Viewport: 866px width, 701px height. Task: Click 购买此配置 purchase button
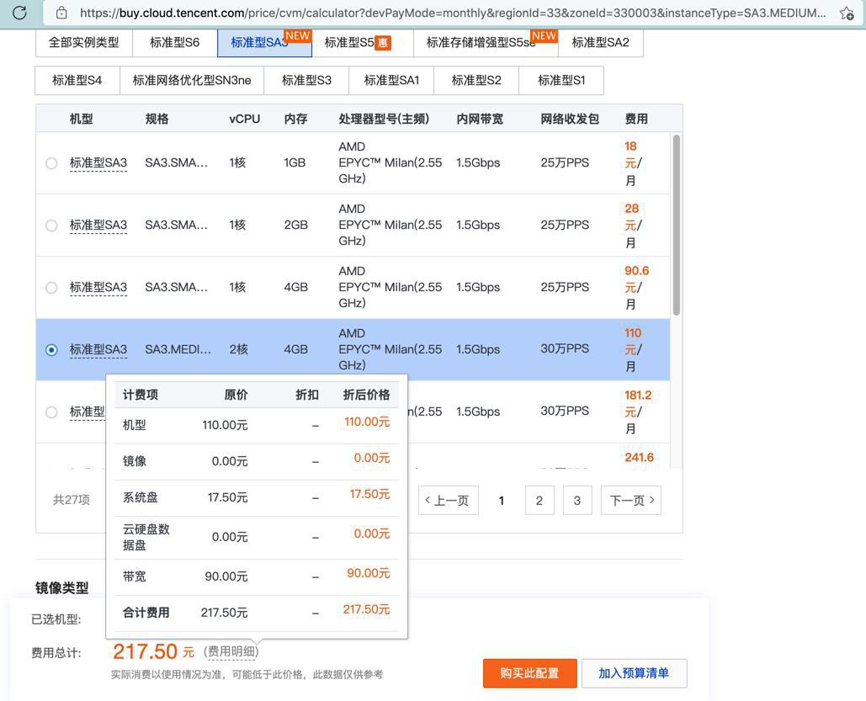[x=529, y=673]
